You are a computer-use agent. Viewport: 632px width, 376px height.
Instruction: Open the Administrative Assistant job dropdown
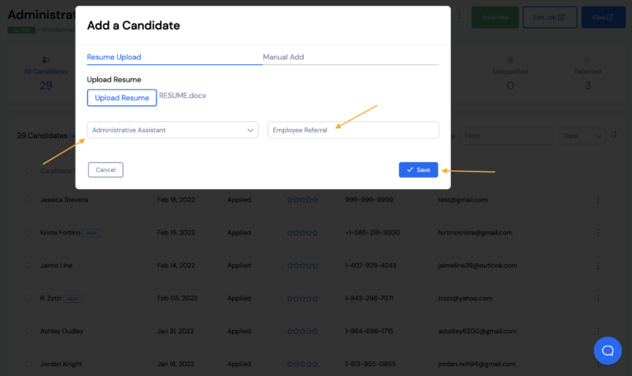173,130
